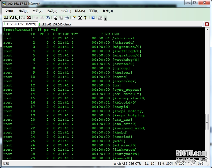Screen dimensions: 212x168
Task: Click the [kacpi_notify] process text
Action: click(x=128, y=111)
